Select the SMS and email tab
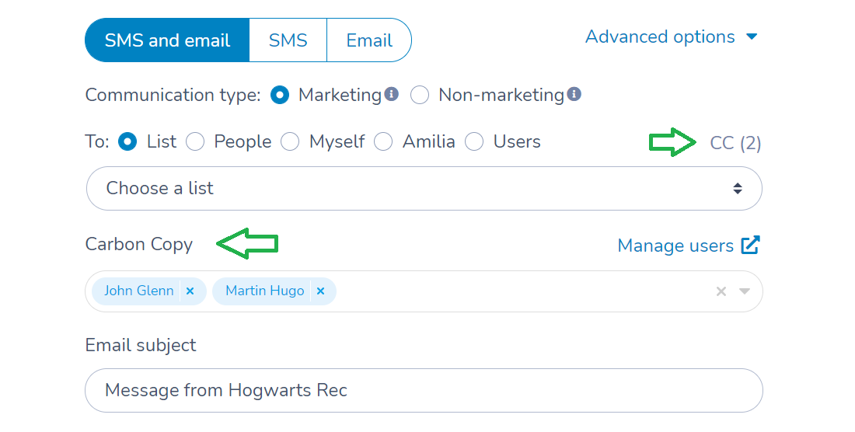855x432 pixels. click(167, 40)
